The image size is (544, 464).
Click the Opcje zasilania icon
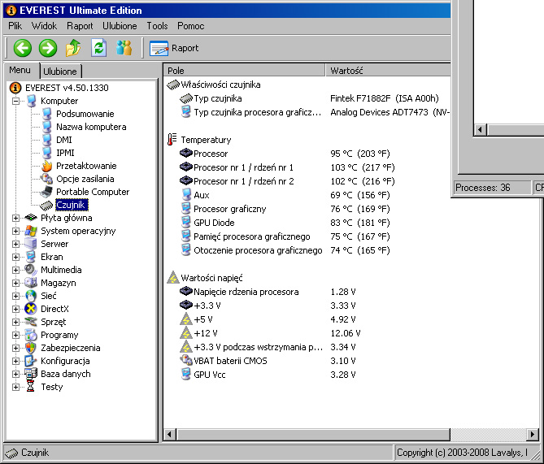click(47, 179)
